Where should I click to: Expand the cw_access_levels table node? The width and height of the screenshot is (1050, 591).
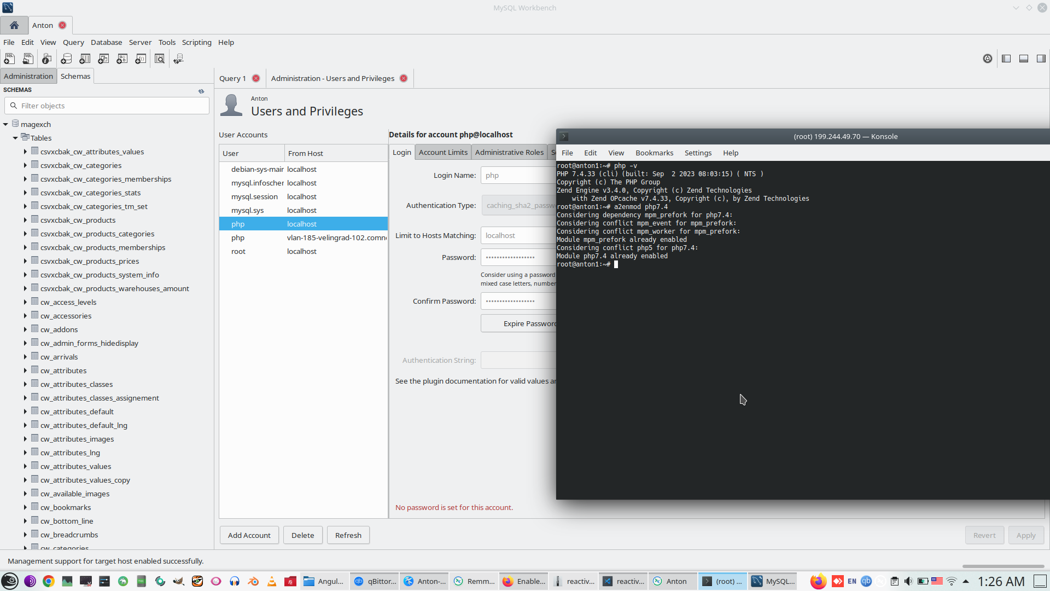pos(25,302)
